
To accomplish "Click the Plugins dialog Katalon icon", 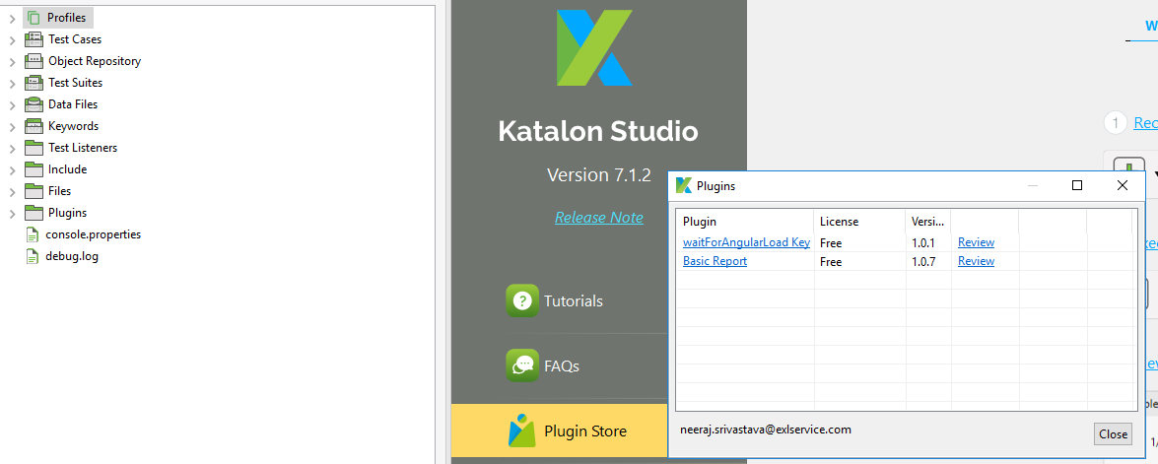I will point(684,186).
